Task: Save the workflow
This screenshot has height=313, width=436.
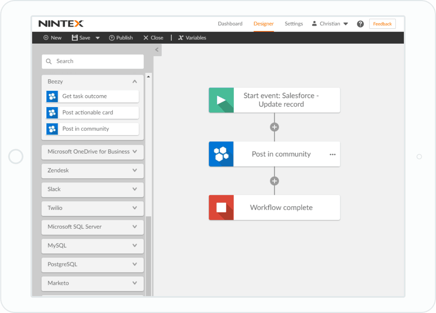Action: click(81, 38)
